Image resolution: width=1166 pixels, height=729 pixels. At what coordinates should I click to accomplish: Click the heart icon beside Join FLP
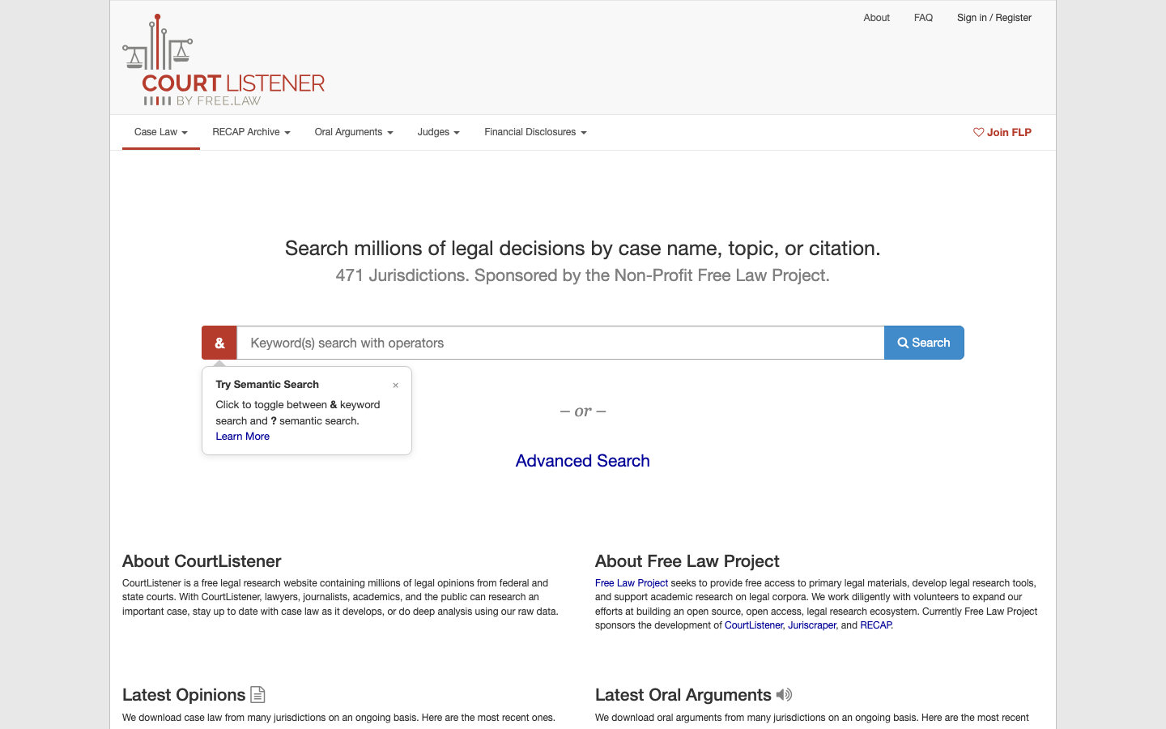pyautogui.click(x=978, y=132)
